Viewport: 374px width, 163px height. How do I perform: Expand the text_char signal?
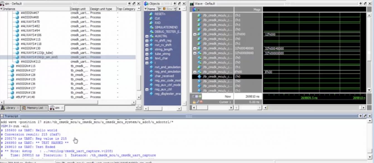pyautogui.click(x=147, y=58)
